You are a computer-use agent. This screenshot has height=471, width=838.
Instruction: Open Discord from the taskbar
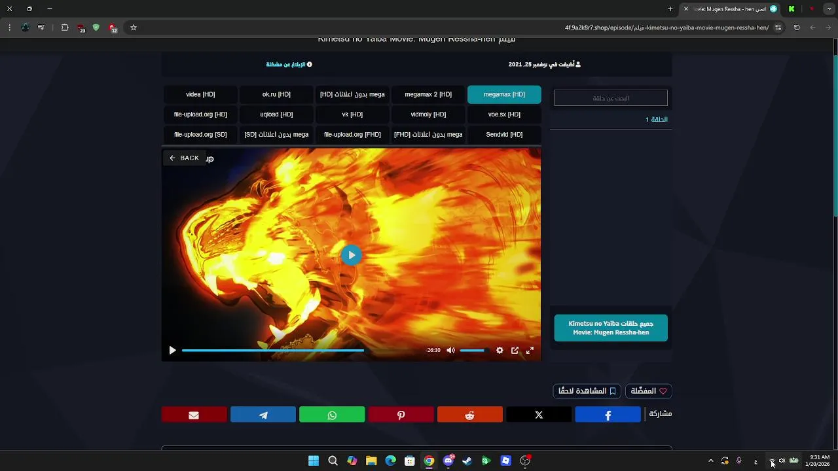[448, 461]
